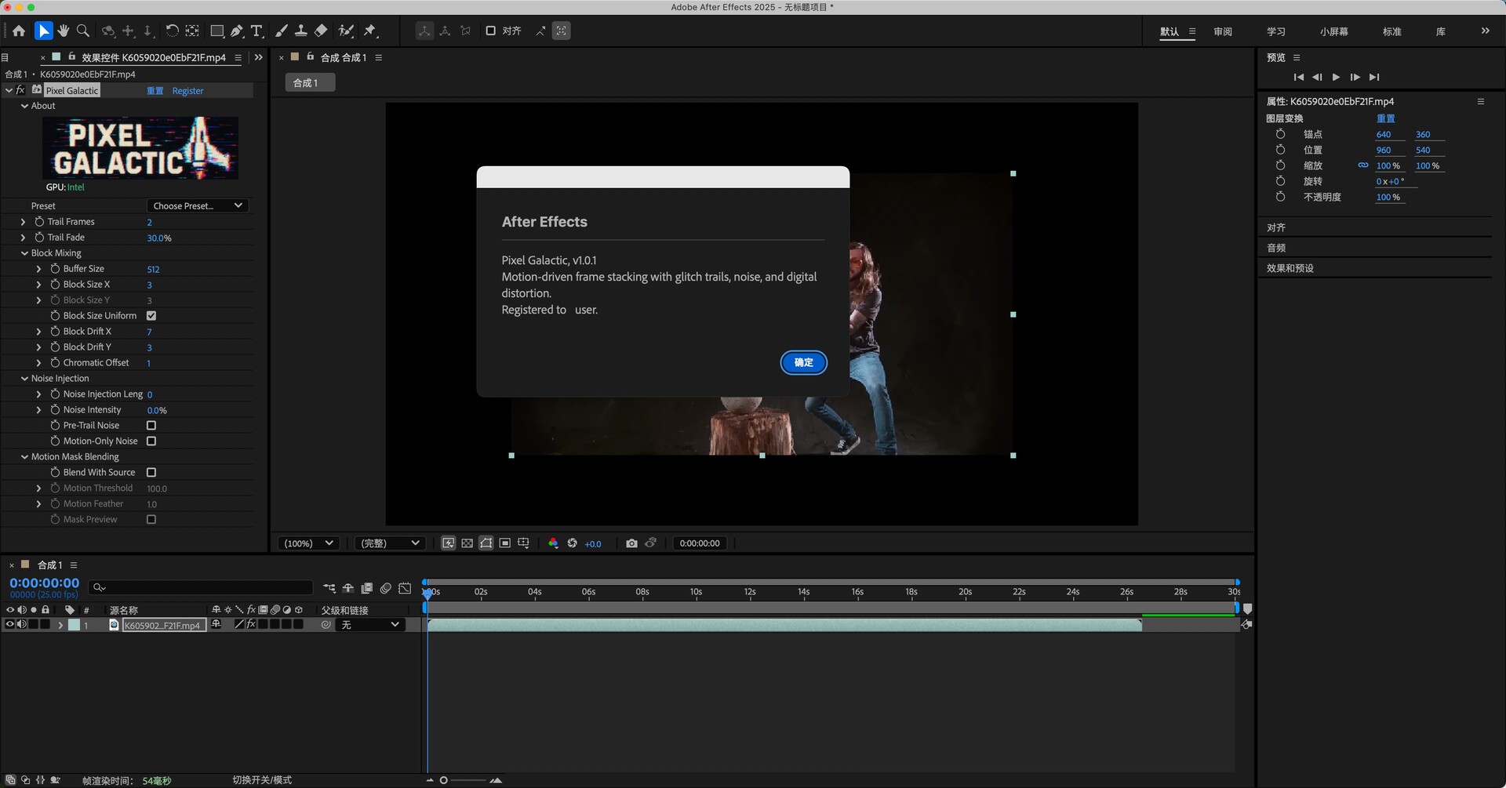The height and width of the screenshot is (788, 1506).
Task: Enable Pre-Trail Noise checkbox
Action: 151,425
